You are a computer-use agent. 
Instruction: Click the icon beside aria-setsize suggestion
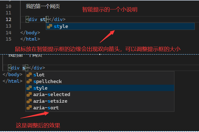point(29,101)
